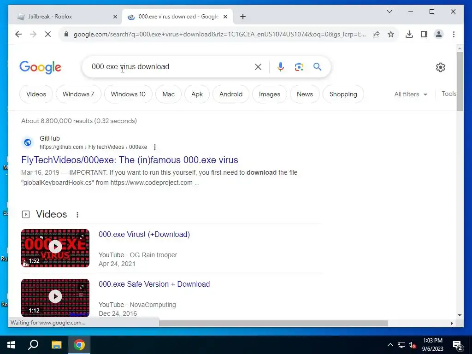Open the Tools button
Viewport: 472px width, 354px height.
[448, 94]
